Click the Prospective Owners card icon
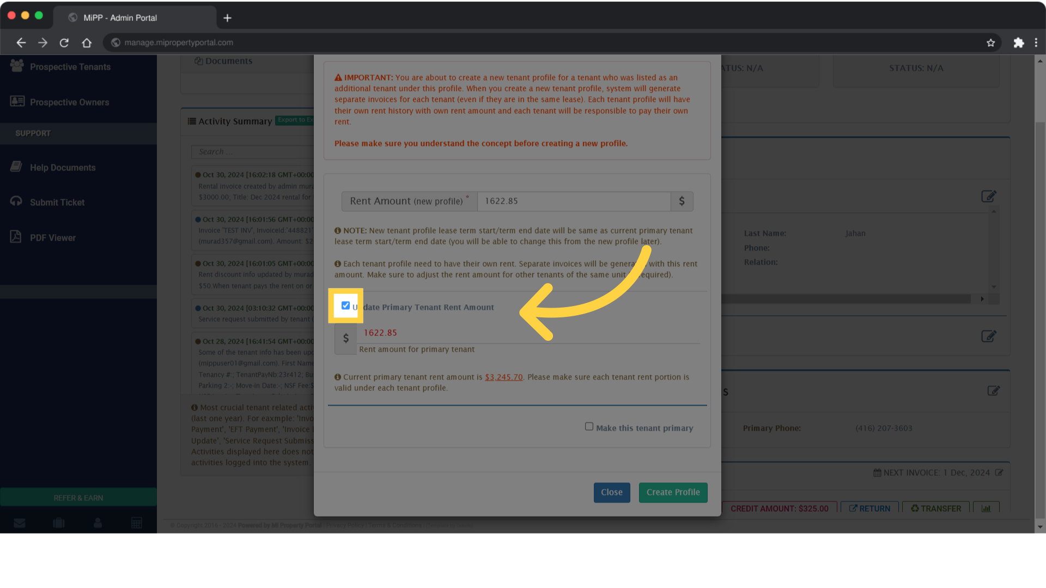Viewport: 1046px width, 588px height. click(17, 101)
